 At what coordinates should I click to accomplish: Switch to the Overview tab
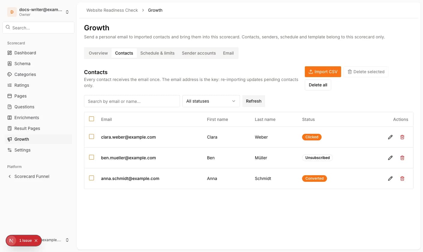click(x=98, y=53)
